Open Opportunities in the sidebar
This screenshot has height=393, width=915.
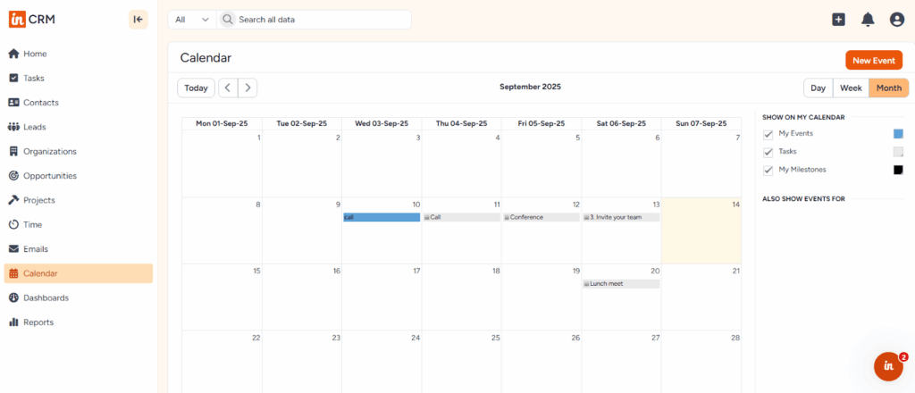[x=50, y=176]
